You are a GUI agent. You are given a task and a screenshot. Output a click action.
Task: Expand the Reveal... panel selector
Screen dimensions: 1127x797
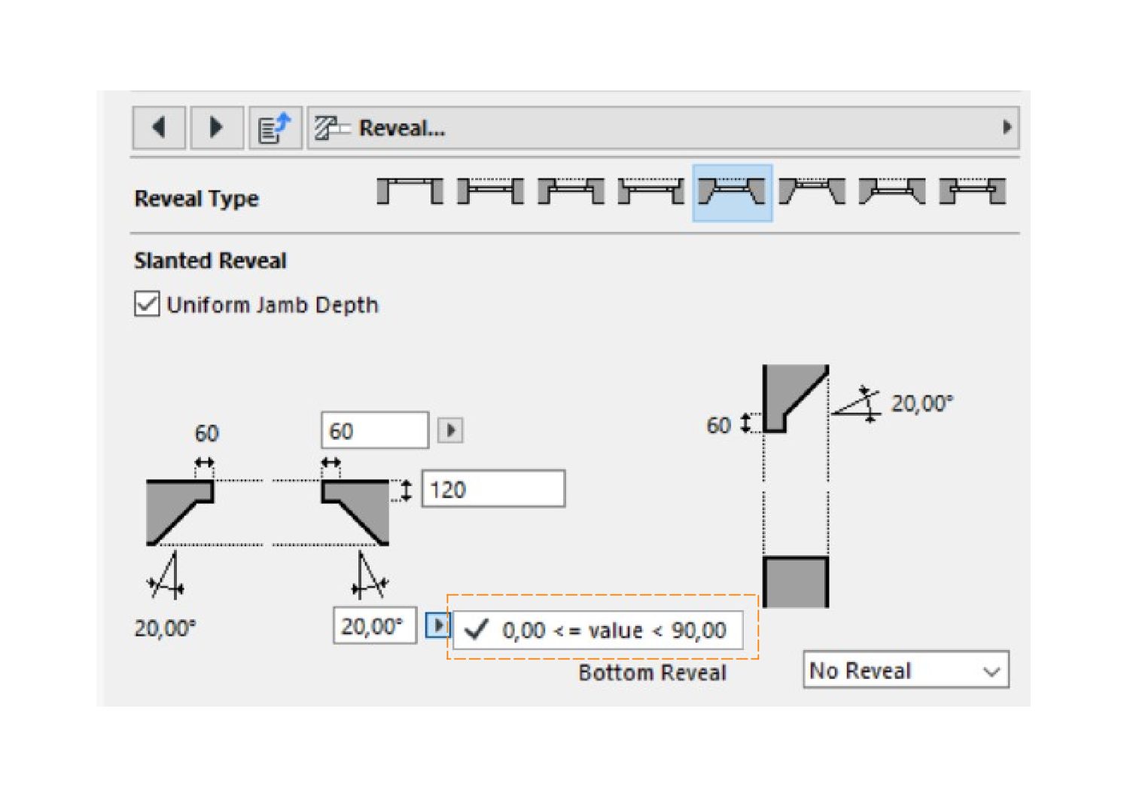click(662, 127)
